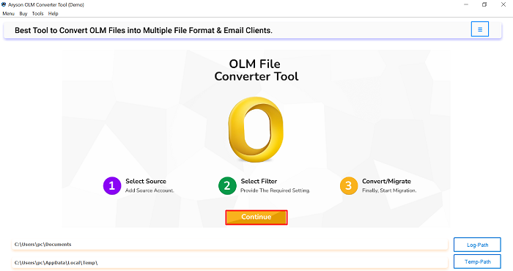Image resolution: width=513 pixels, height=271 pixels.
Task: Click the log path field showing C:\Users\pc\Documents
Action: pyautogui.click(x=229, y=244)
